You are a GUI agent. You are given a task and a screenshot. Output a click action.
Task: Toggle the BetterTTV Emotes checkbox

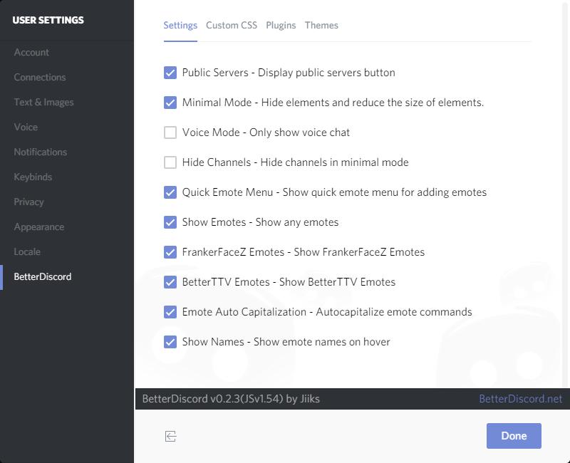170,282
